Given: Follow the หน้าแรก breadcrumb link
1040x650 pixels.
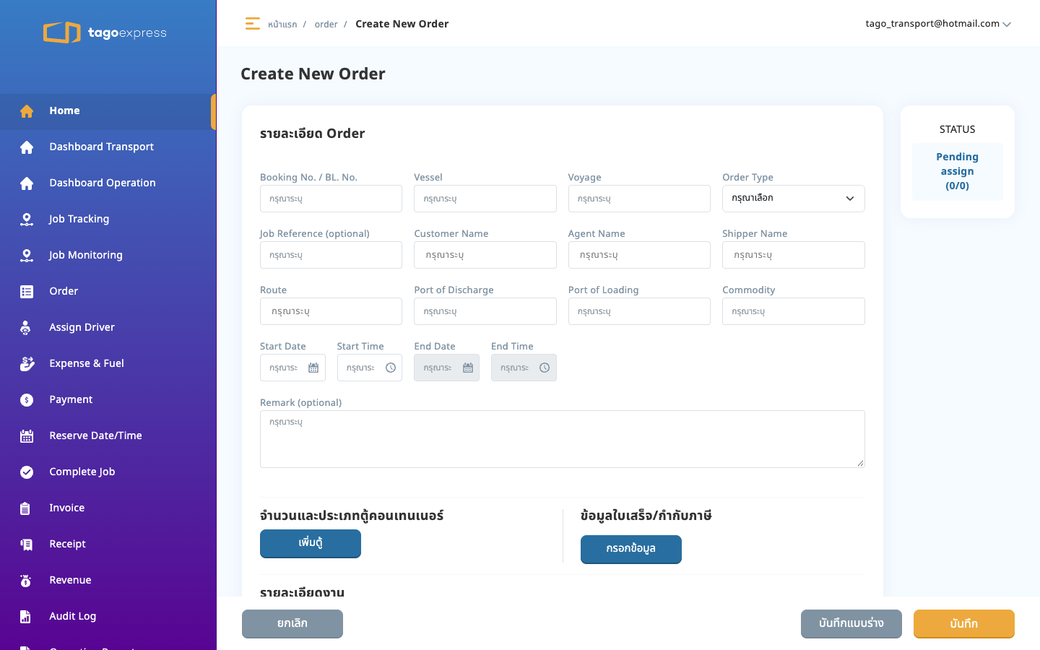Looking at the screenshot, I should [x=282, y=25].
